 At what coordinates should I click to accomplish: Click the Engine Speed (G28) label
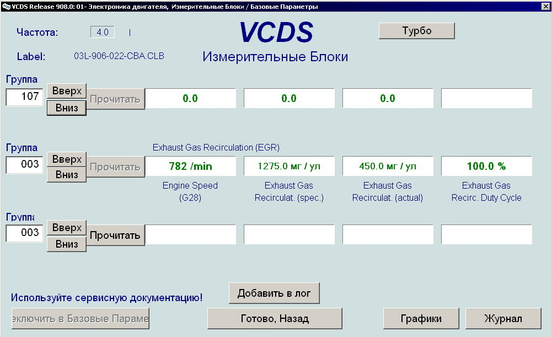pos(190,191)
